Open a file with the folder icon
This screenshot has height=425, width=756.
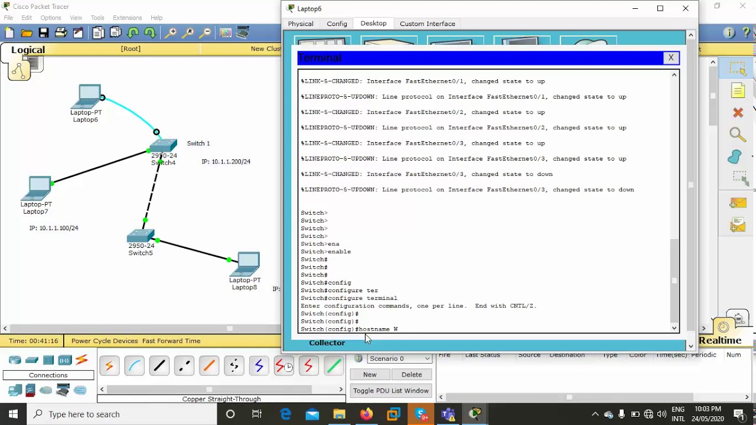coord(27,33)
